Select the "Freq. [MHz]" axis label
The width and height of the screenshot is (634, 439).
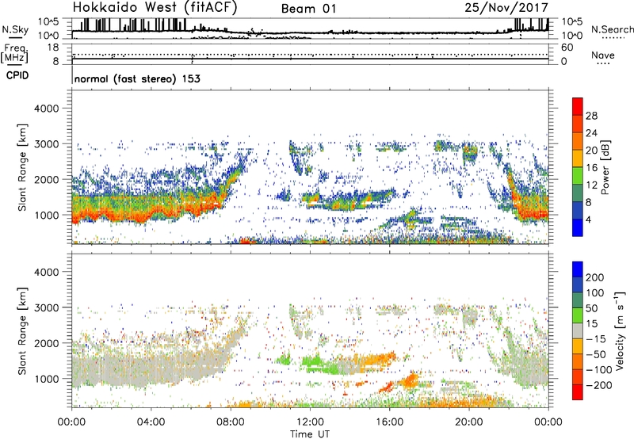pos(14,53)
